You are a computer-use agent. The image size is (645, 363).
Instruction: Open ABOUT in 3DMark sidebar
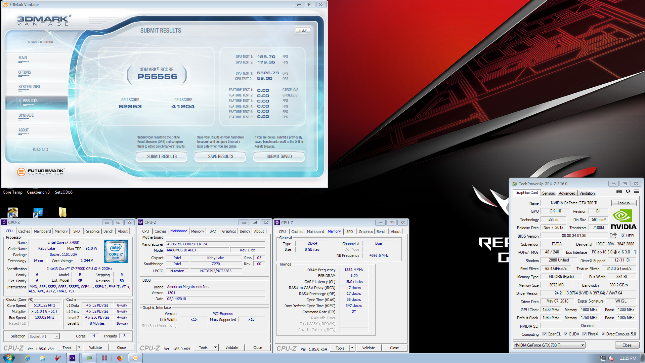pos(24,130)
